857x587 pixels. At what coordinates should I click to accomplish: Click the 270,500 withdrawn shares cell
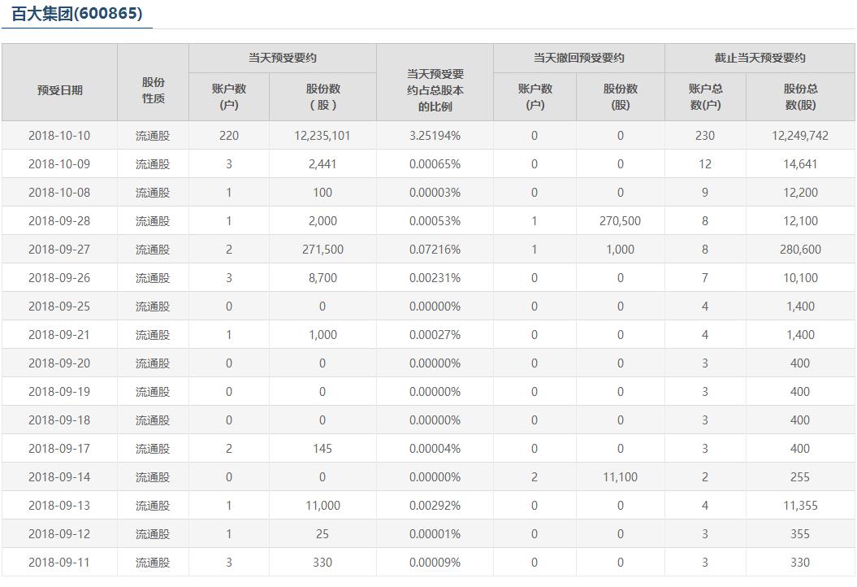pyautogui.click(x=621, y=221)
